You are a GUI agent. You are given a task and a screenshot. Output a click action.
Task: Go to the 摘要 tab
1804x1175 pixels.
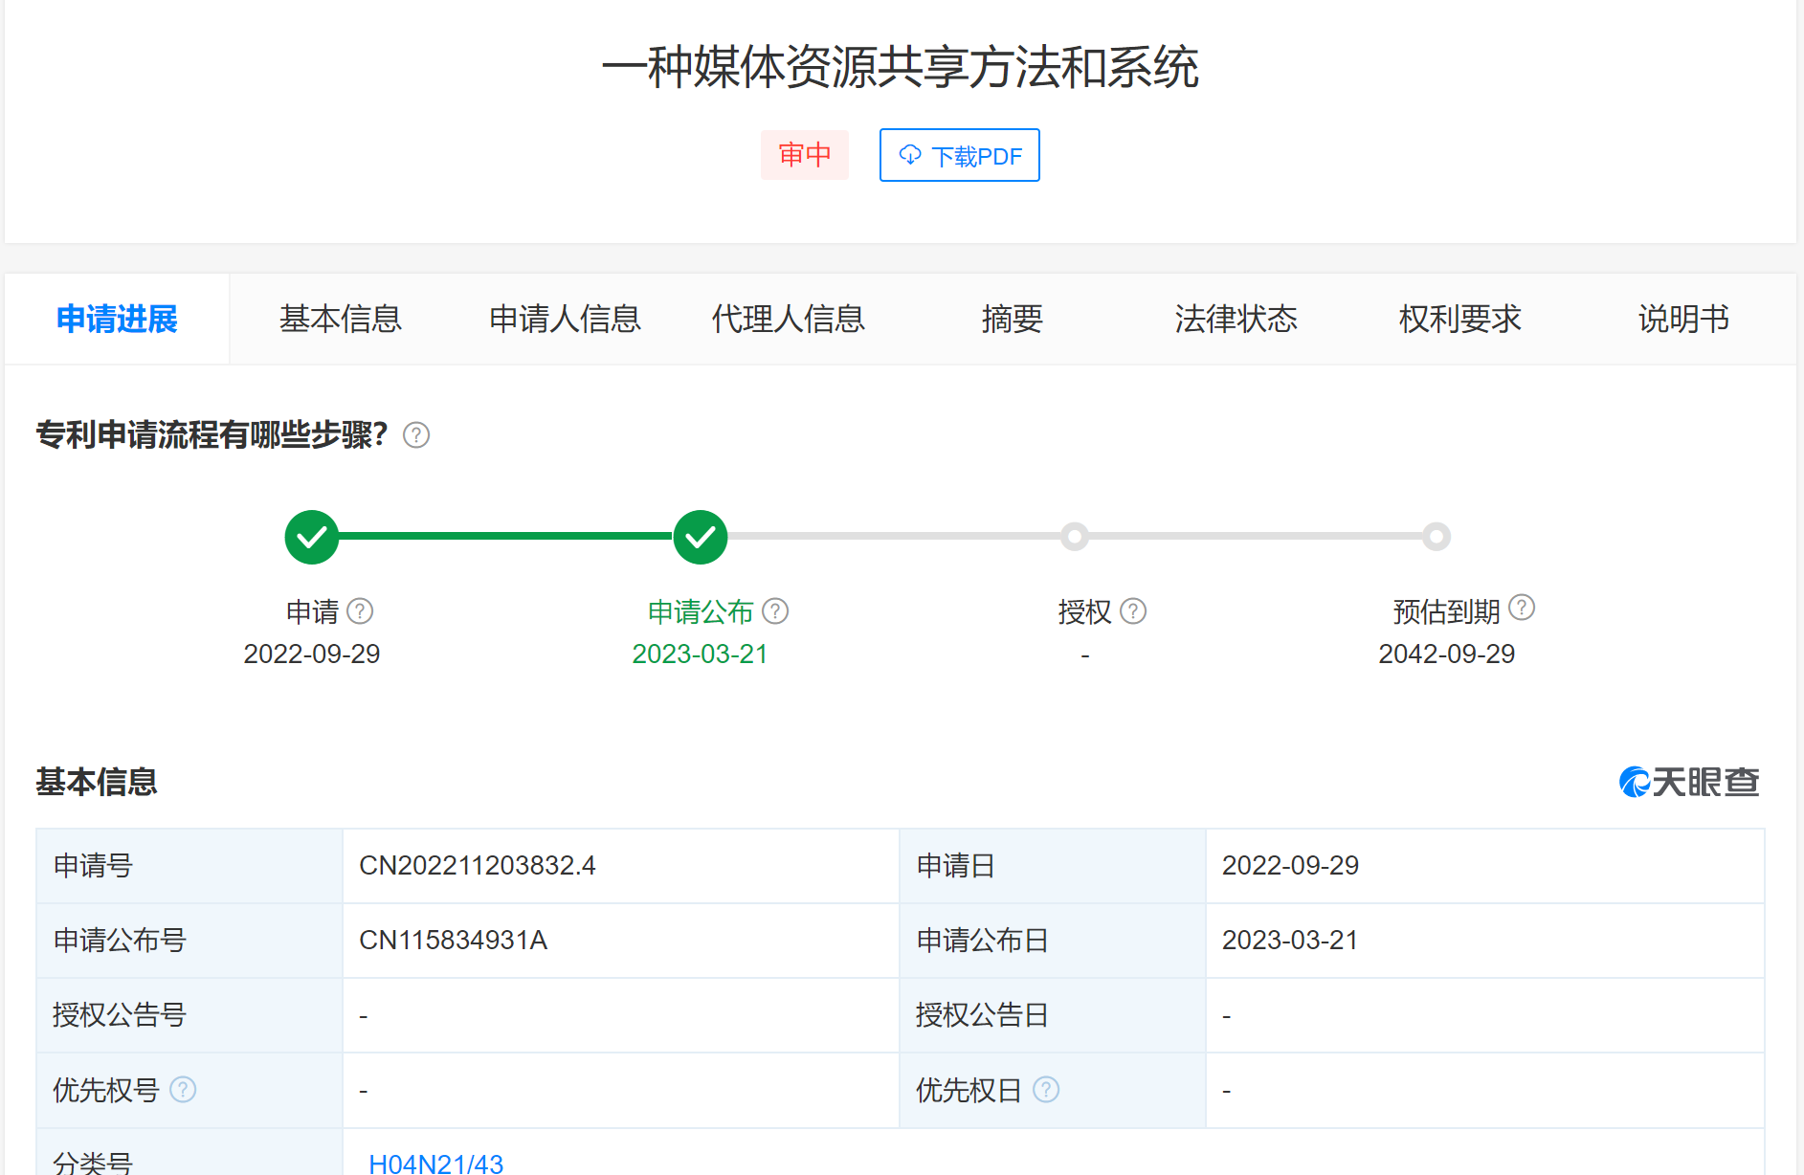pyautogui.click(x=1012, y=319)
